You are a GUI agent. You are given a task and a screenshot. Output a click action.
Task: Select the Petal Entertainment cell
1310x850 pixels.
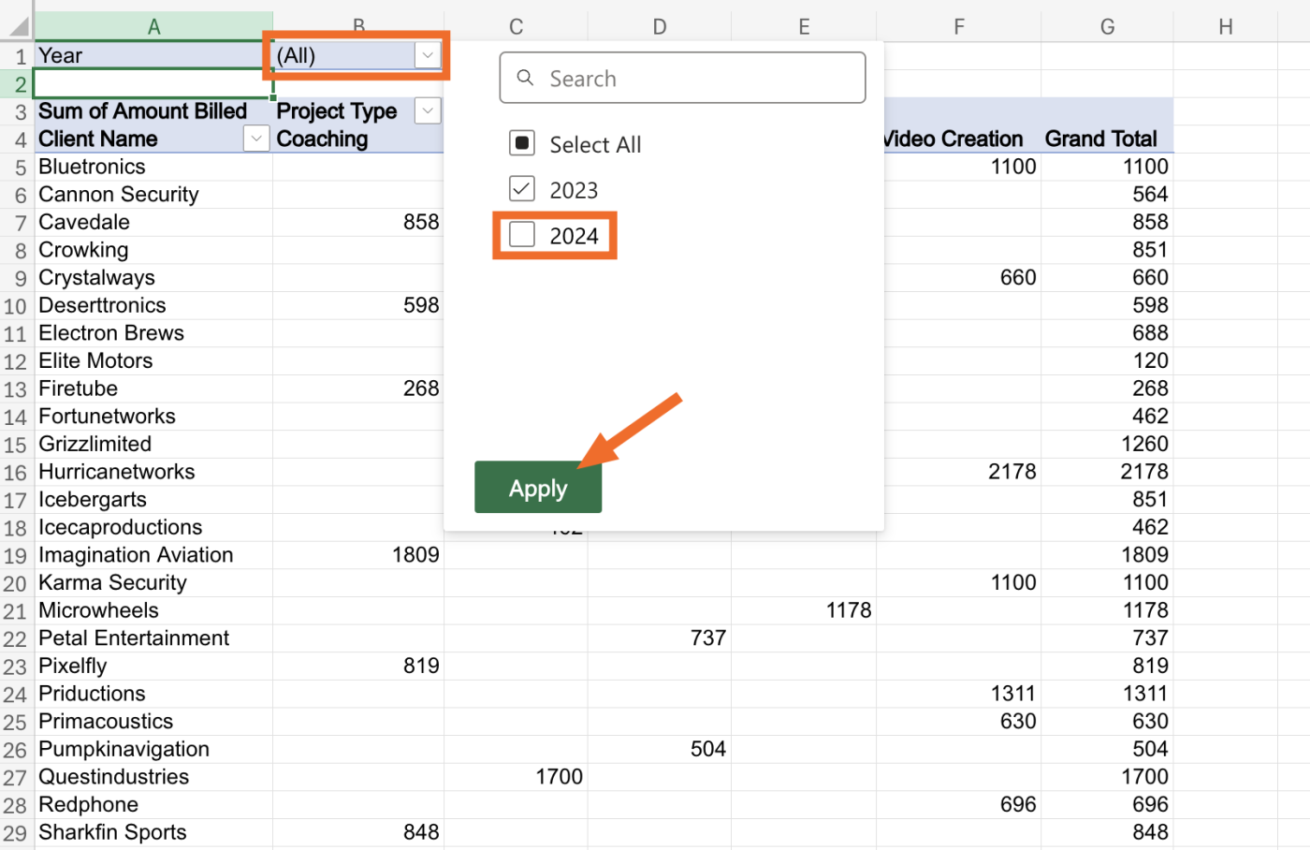pos(153,637)
